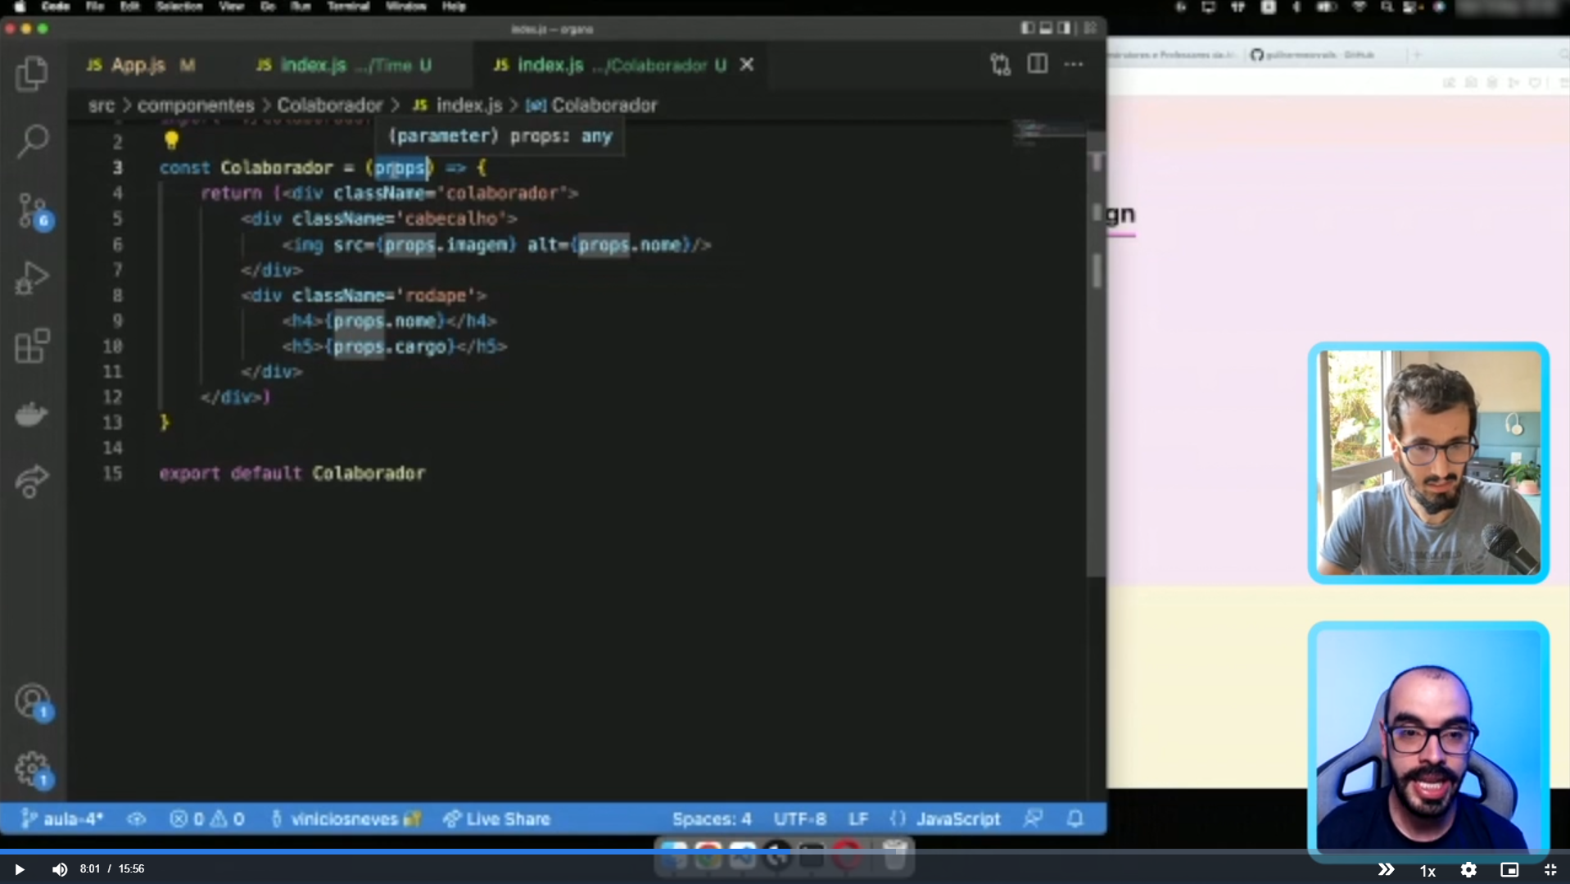Viewport: 1570px width, 884px height.
Task: Open Source Control view with badge
Action: tap(34, 211)
